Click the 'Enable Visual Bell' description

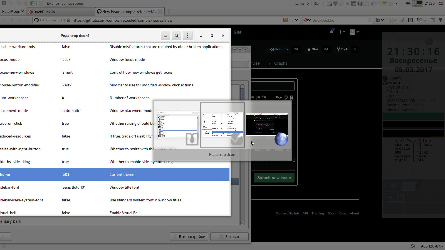[125, 213]
